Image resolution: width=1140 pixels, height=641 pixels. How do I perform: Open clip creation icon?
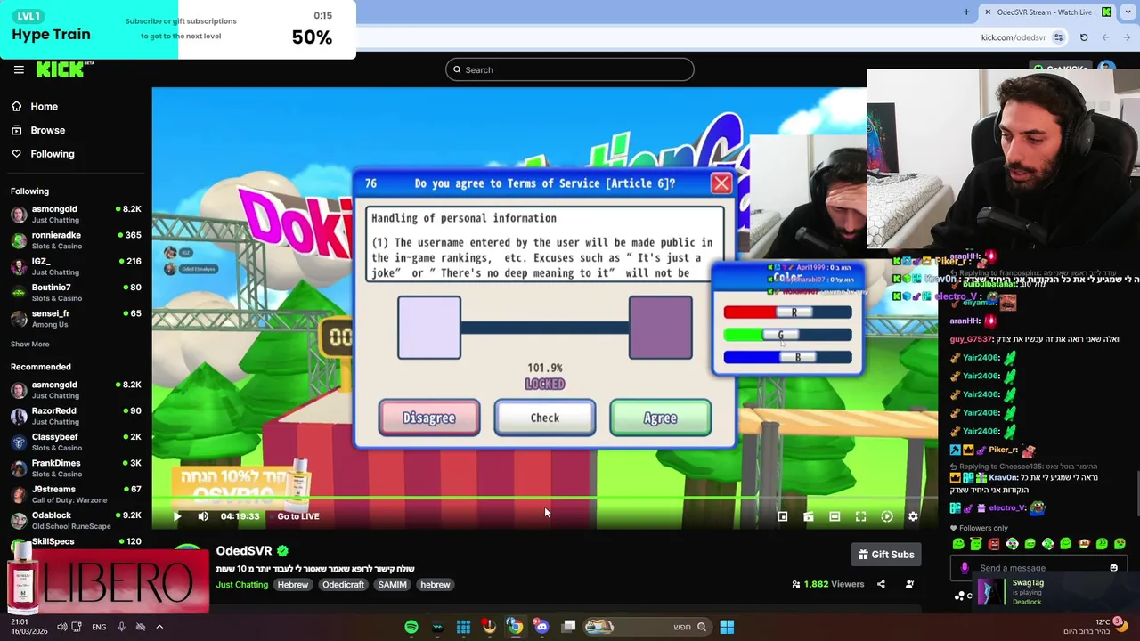click(x=809, y=516)
